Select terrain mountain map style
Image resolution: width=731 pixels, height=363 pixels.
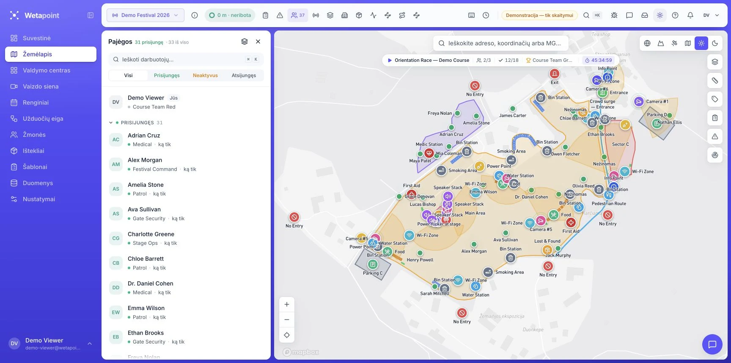pyautogui.click(x=661, y=43)
